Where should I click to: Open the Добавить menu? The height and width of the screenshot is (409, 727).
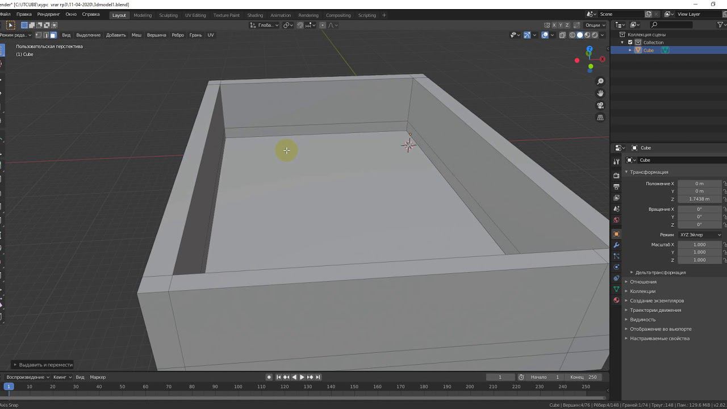pos(116,35)
